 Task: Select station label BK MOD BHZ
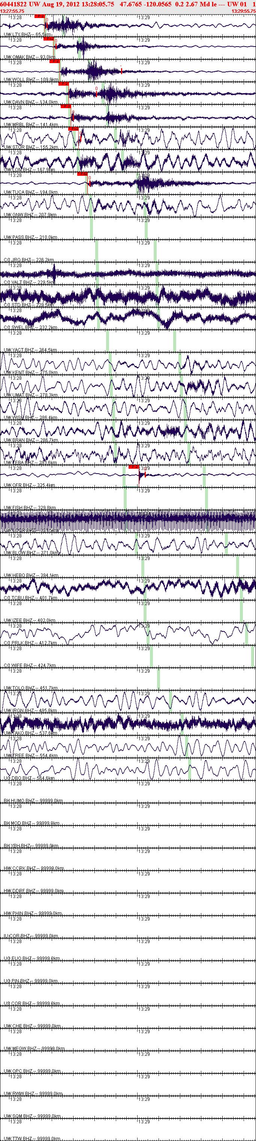32,823
